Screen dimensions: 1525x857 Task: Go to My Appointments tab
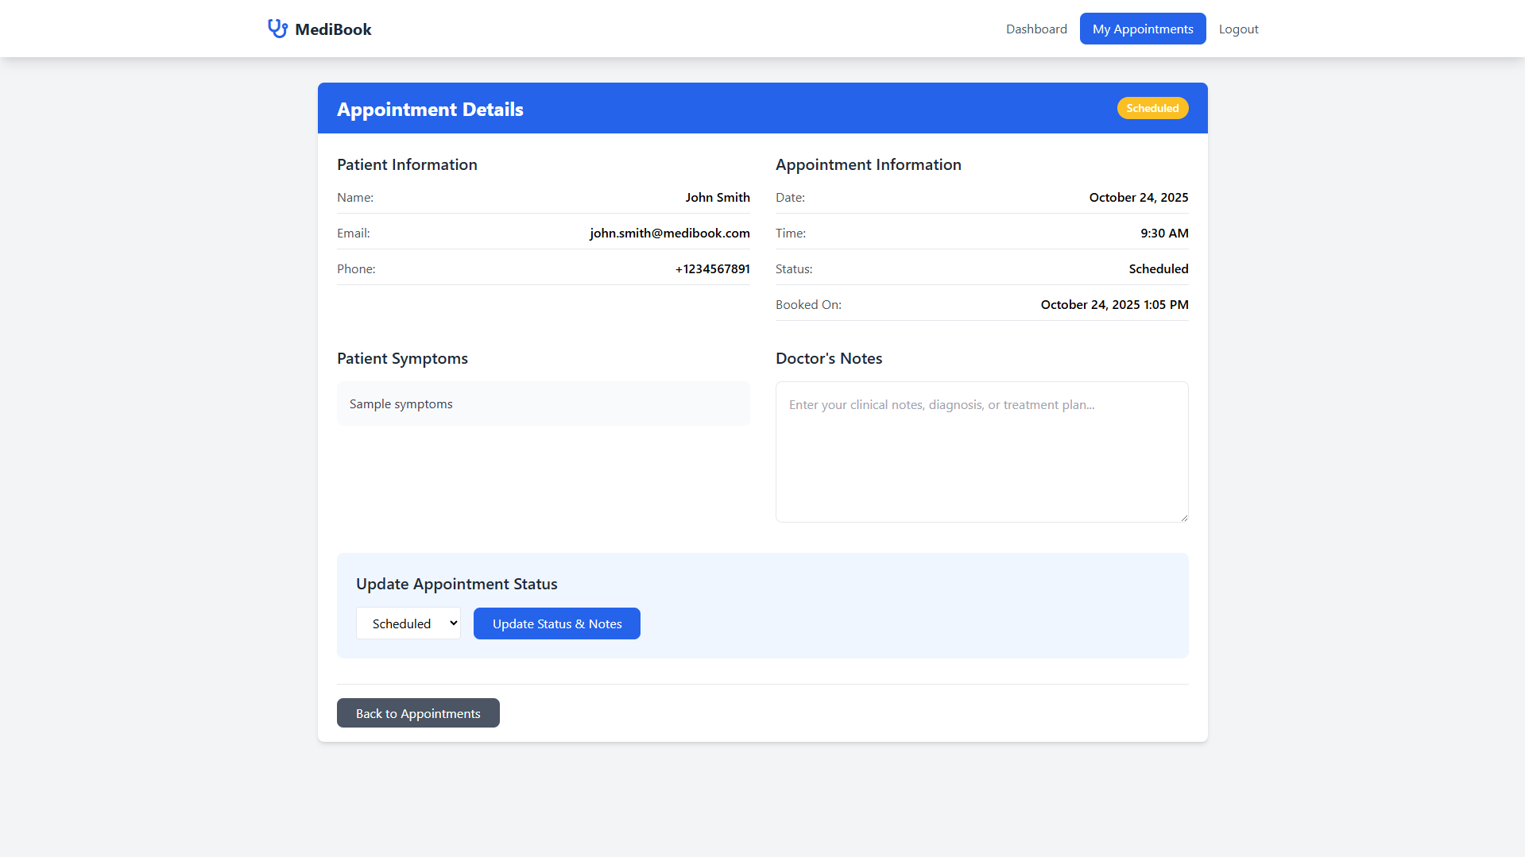[1142, 29]
